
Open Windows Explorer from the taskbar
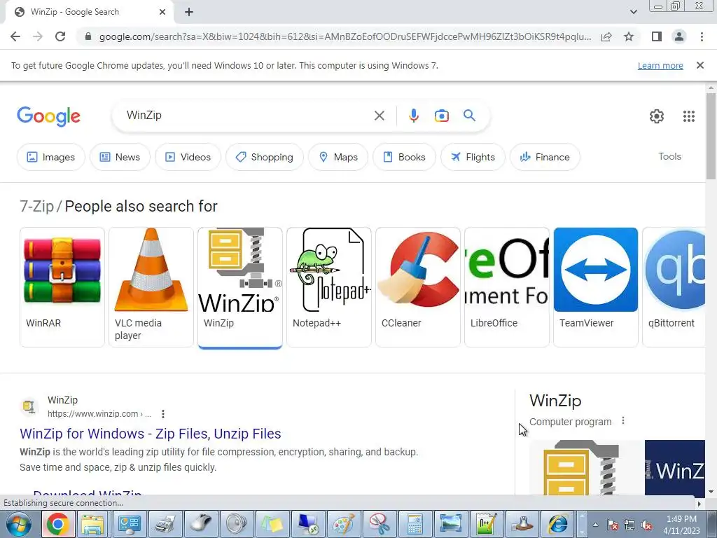pos(93,524)
